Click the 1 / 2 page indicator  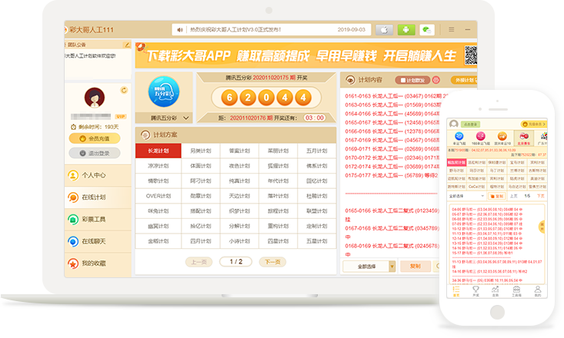click(x=236, y=262)
